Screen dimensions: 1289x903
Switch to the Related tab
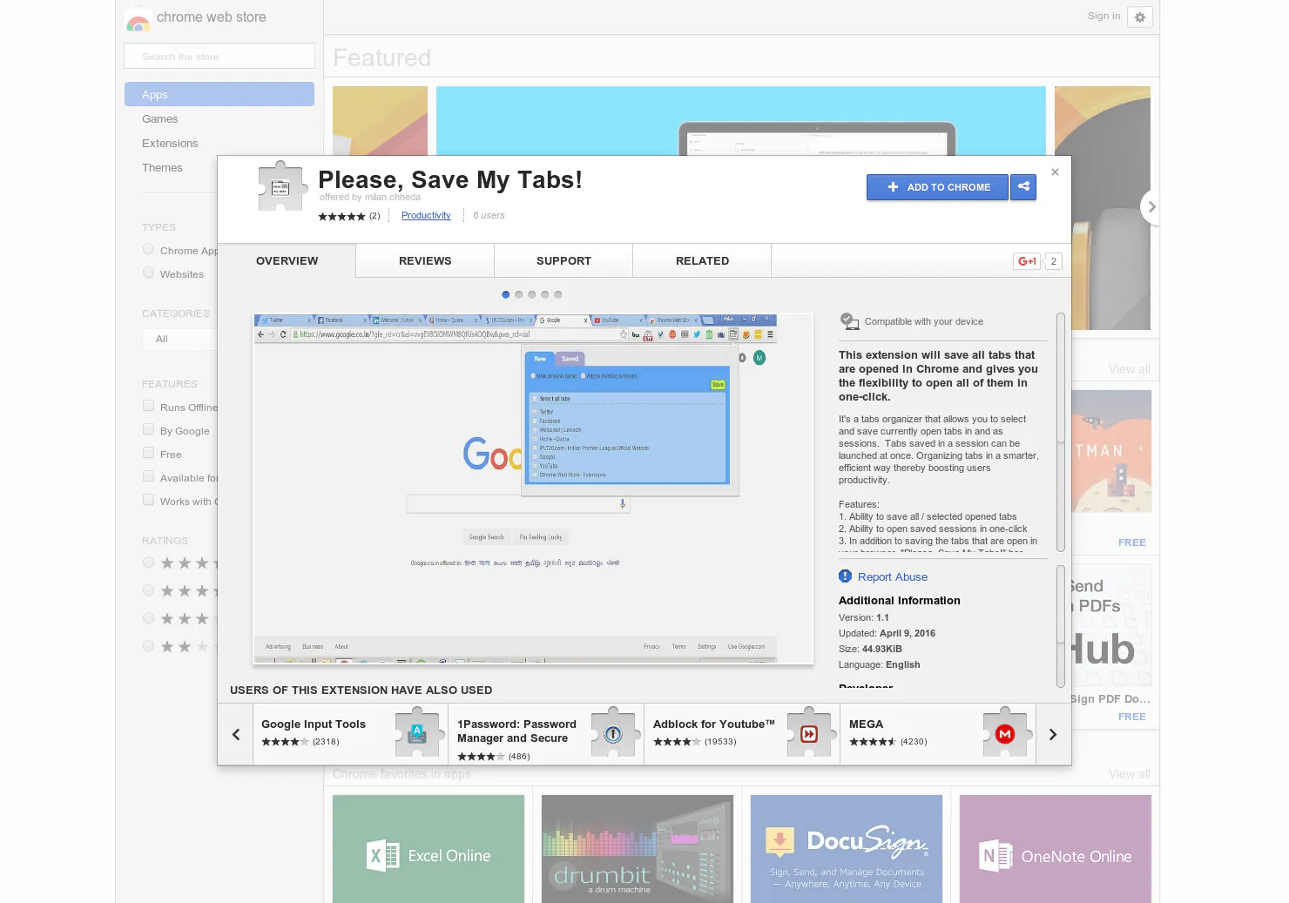tap(702, 260)
